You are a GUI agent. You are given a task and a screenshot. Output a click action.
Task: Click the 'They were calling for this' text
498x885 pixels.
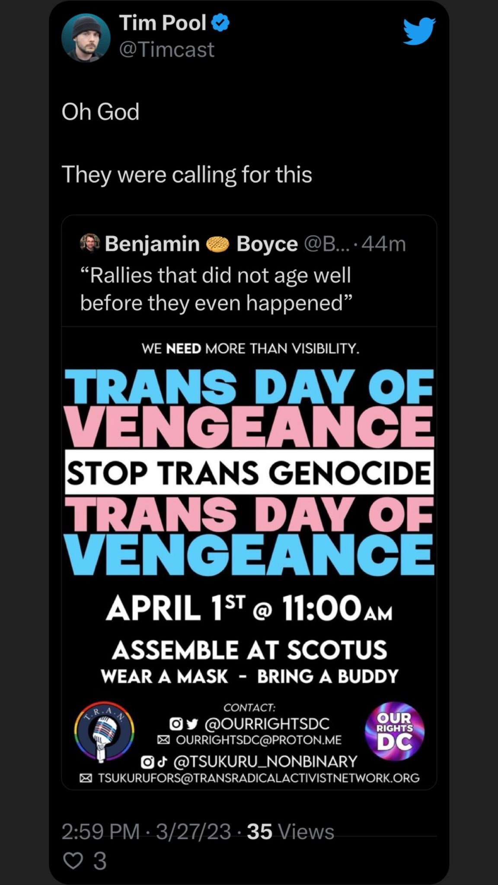[x=187, y=175]
